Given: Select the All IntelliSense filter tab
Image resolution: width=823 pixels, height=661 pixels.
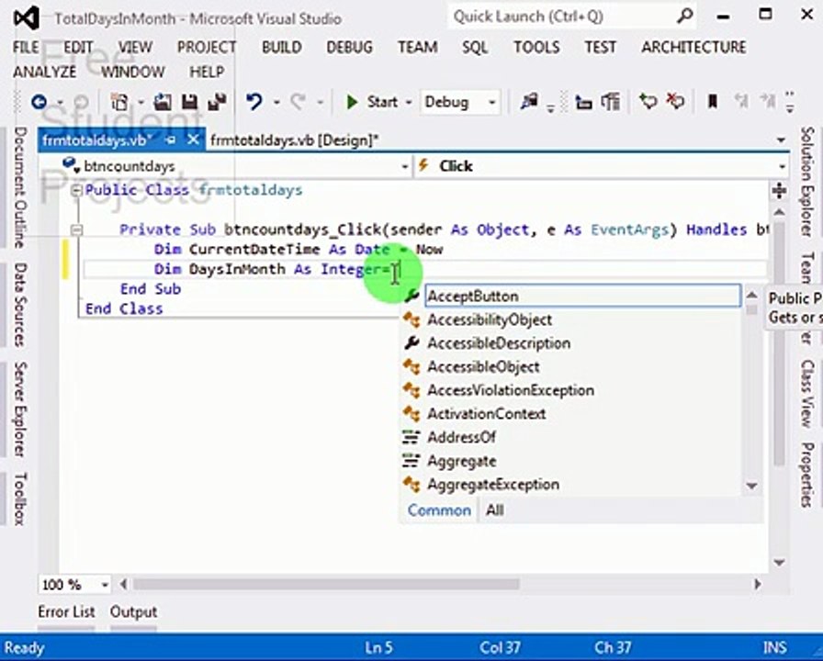Looking at the screenshot, I should [494, 510].
